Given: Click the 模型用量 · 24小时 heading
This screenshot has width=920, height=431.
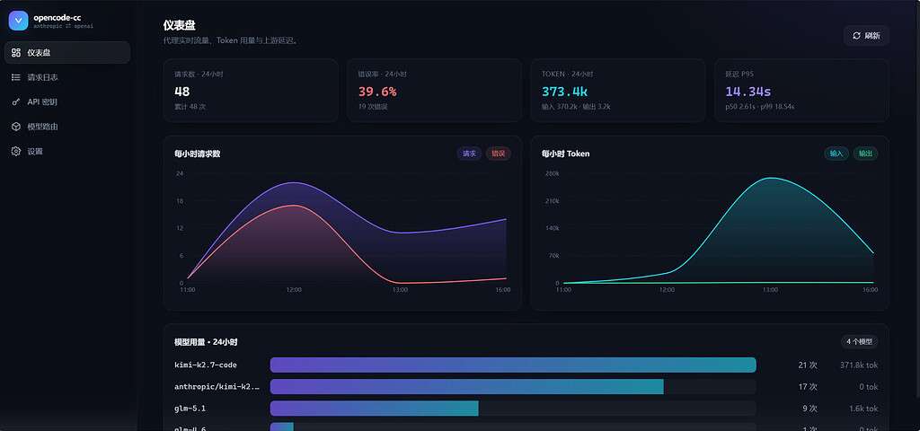Looking at the screenshot, I should (x=206, y=342).
